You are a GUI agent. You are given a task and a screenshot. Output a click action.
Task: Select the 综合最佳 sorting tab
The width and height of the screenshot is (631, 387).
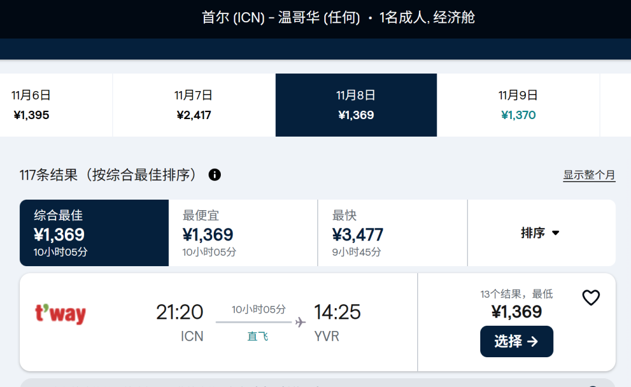tap(94, 233)
